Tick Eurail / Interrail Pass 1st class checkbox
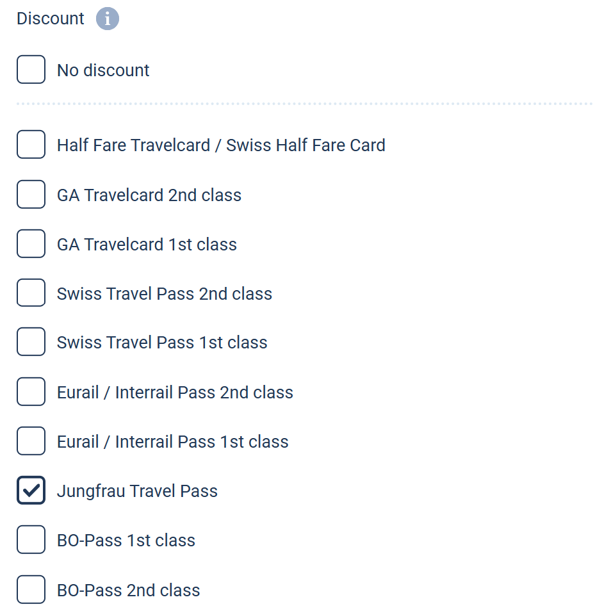 pyautogui.click(x=31, y=441)
